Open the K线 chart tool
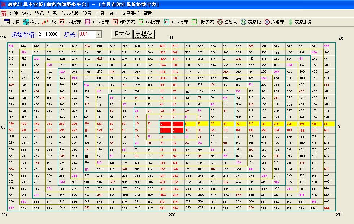 (48, 21)
